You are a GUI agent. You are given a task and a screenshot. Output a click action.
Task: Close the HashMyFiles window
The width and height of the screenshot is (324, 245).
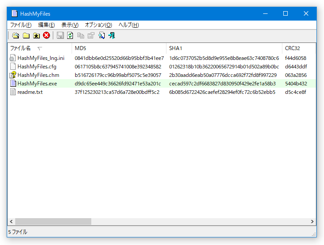[x=306, y=13]
